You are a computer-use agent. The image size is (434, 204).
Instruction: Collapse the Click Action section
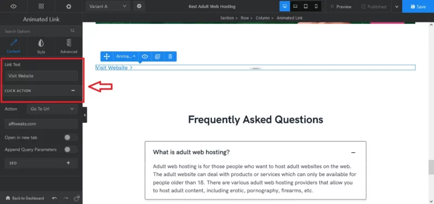[73, 91]
